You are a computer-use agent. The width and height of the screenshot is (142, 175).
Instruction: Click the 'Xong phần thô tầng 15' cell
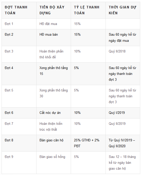pos(54,74)
